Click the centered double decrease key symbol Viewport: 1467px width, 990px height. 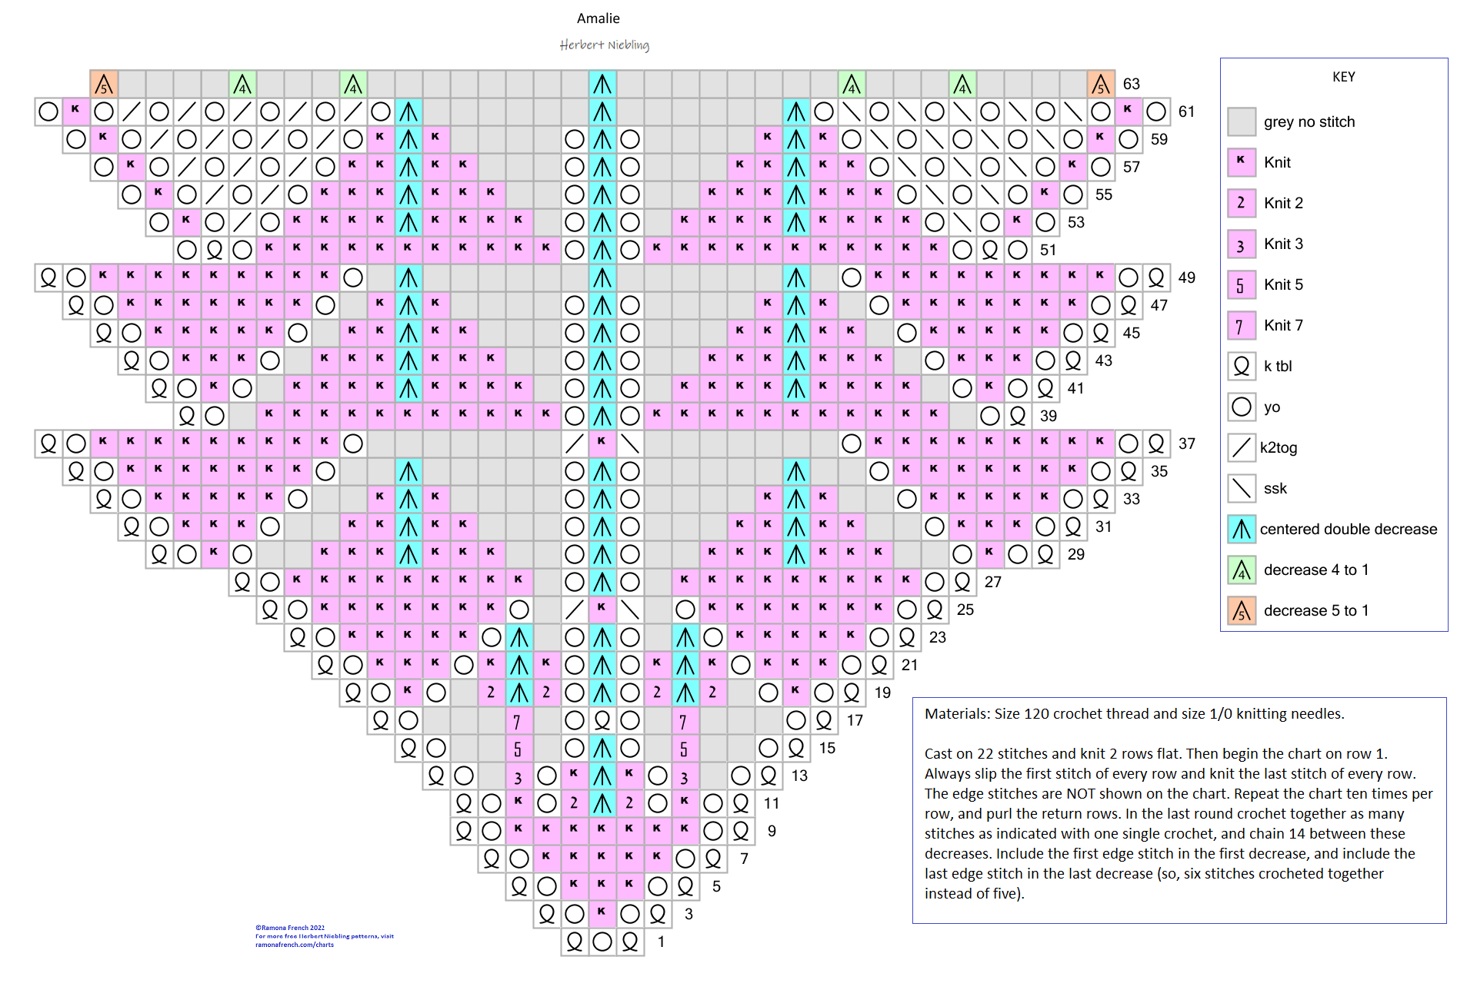click(x=1241, y=529)
